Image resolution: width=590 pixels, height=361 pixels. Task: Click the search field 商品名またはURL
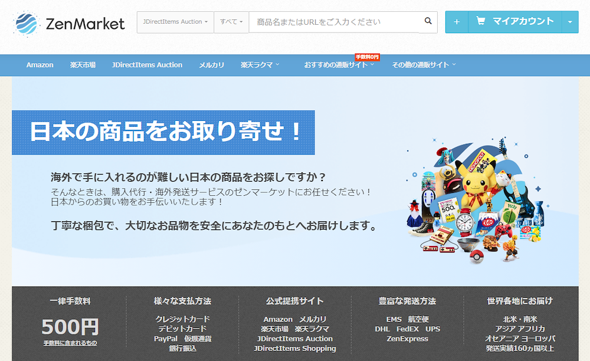pos(334,22)
